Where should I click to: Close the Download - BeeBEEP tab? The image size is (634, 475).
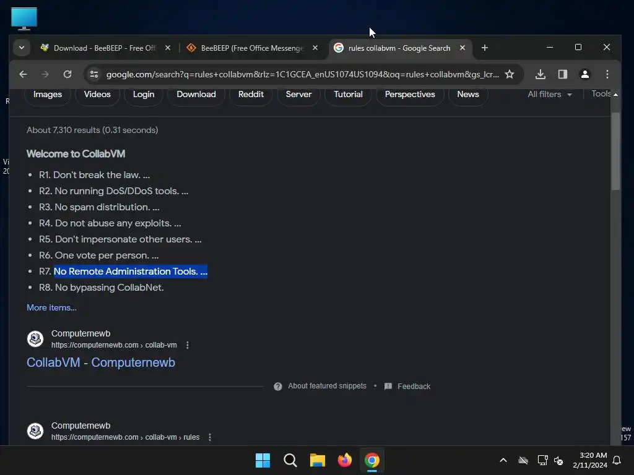pyautogui.click(x=167, y=48)
